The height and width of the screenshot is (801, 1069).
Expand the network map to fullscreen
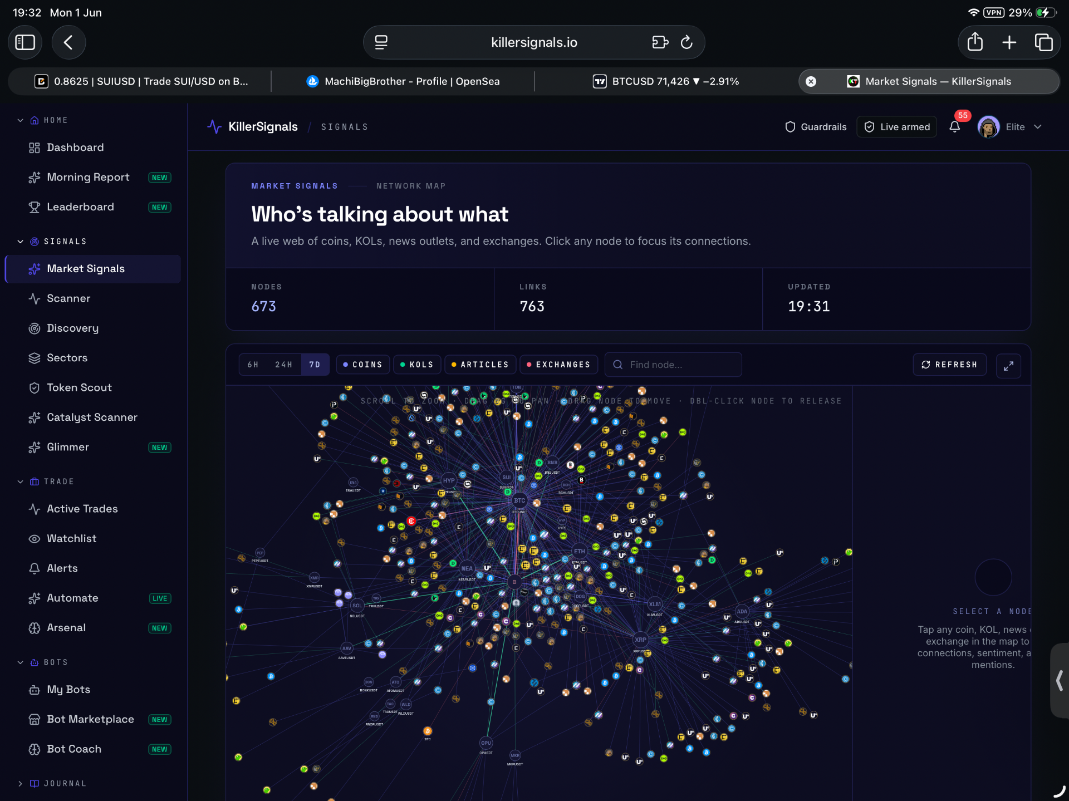pos(1008,366)
